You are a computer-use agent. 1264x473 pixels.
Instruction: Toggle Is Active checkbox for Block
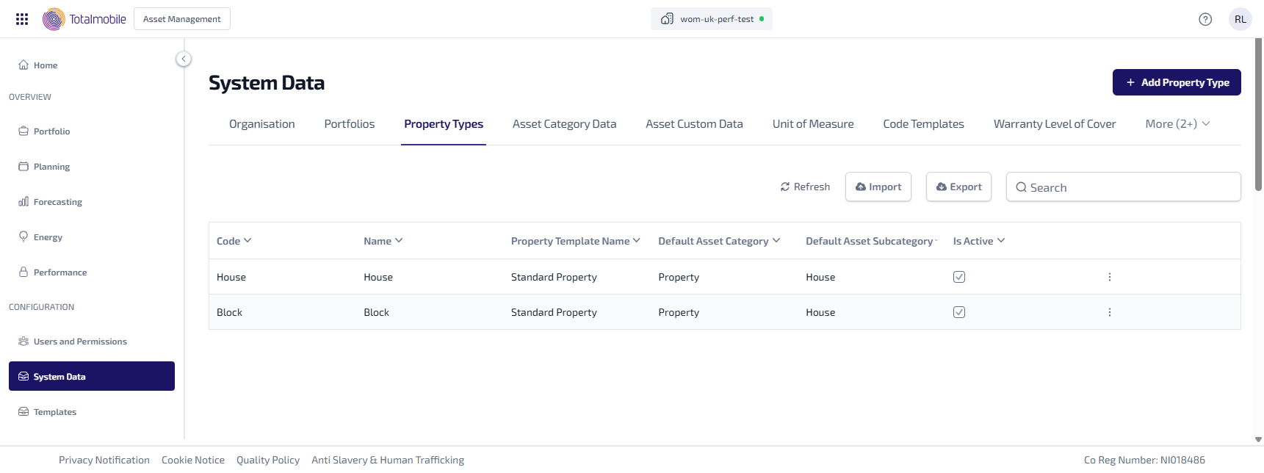coord(959,312)
